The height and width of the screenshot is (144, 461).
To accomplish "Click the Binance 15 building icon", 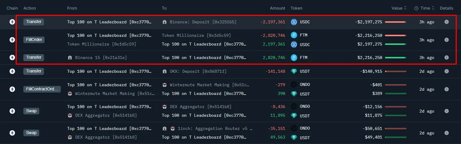I will (x=70, y=57).
